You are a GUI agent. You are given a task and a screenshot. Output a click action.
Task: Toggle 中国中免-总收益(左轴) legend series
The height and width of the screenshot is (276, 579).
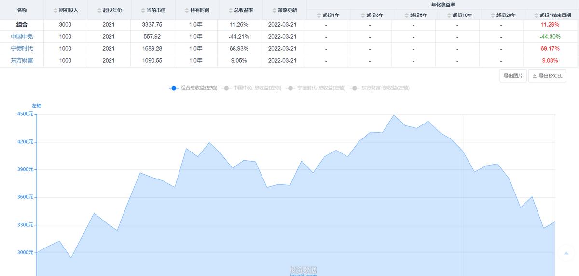click(x=251, y=88)
